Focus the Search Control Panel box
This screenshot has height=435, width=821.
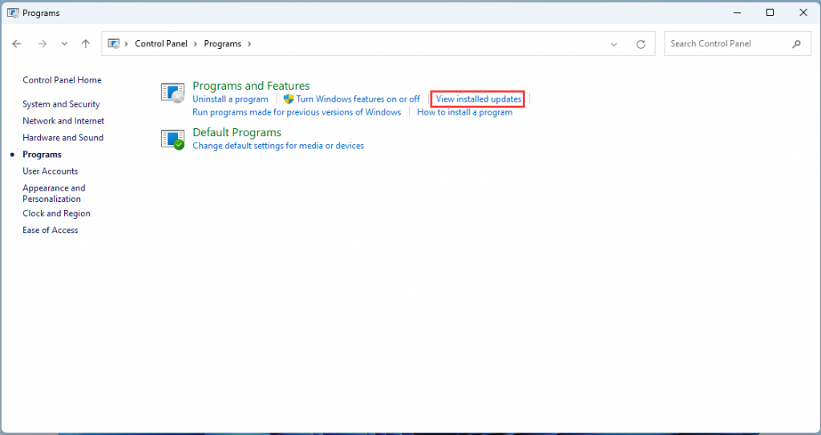pyautogui.click(x=738, y=43)
